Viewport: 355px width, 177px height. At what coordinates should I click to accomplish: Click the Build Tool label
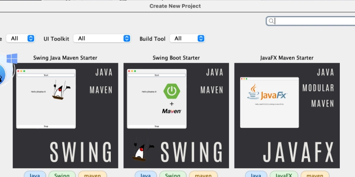[x=153, y=39]
